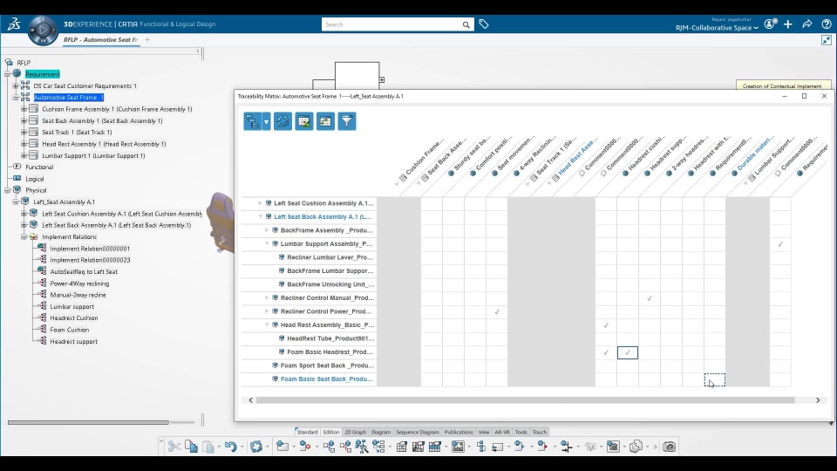Click the Paste clipboard icon in bottom toolbar
The image size is (837, 471).
pos(208,447)
